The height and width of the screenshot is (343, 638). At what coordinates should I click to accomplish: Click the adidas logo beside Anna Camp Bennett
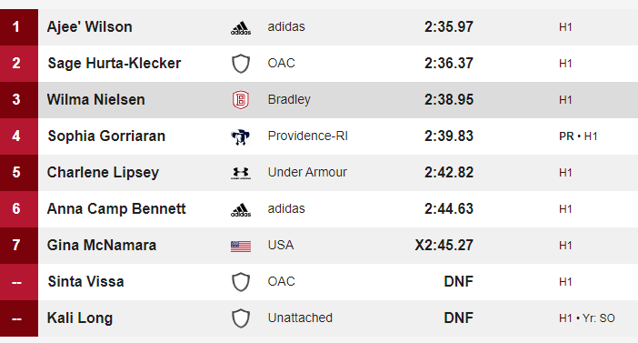(241, 210)
